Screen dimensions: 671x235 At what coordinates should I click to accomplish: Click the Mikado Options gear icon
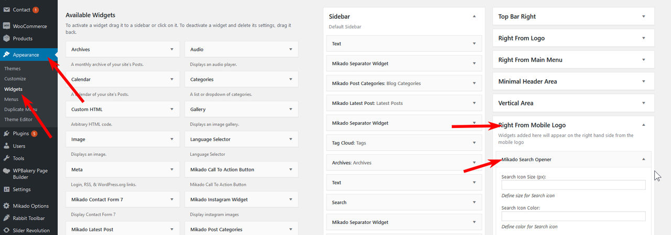coord(7,206)
